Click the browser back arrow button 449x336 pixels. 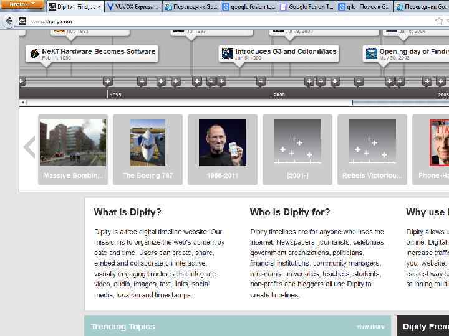click(x=9, y=21)
